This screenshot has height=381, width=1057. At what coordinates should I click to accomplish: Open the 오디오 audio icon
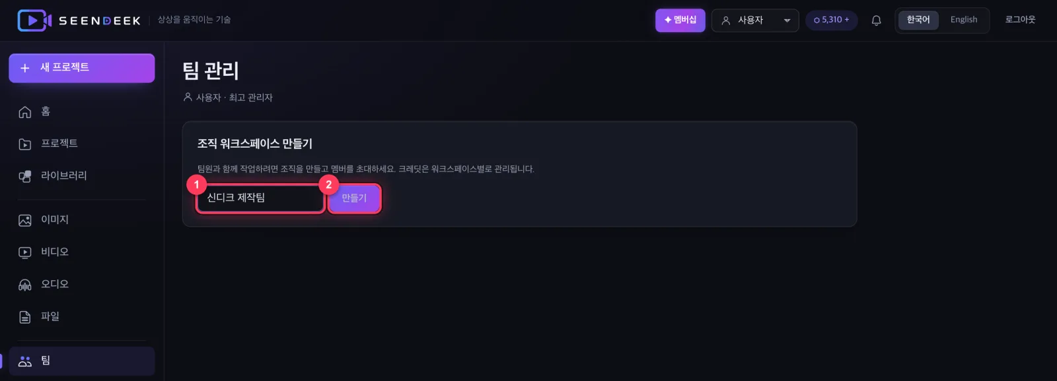coord(25,285)
